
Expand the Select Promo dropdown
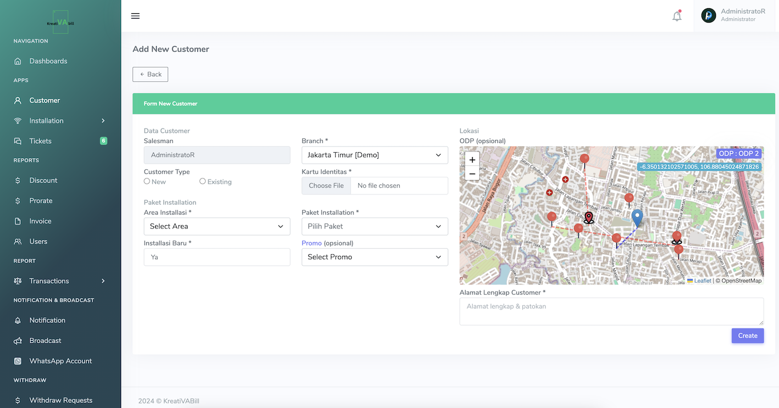coord(374,257)
